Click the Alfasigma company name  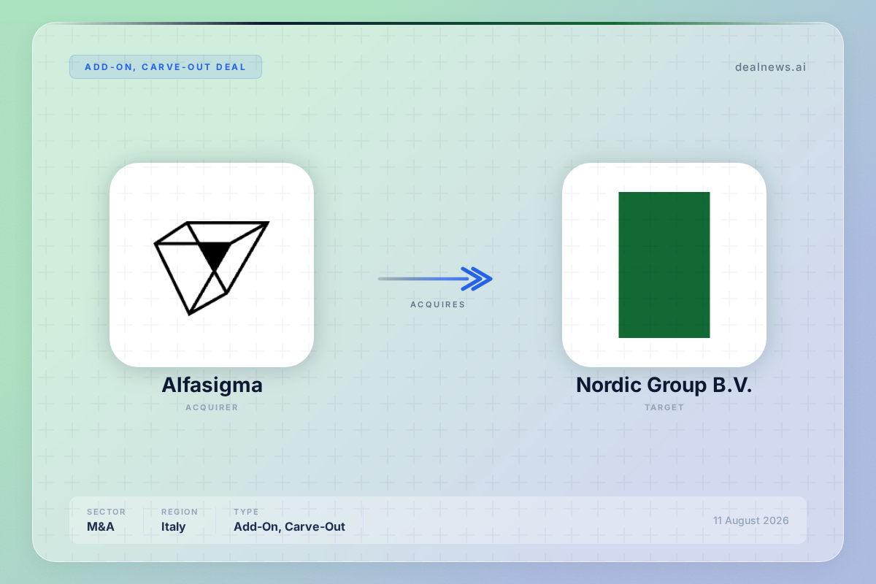pos(212,385)
